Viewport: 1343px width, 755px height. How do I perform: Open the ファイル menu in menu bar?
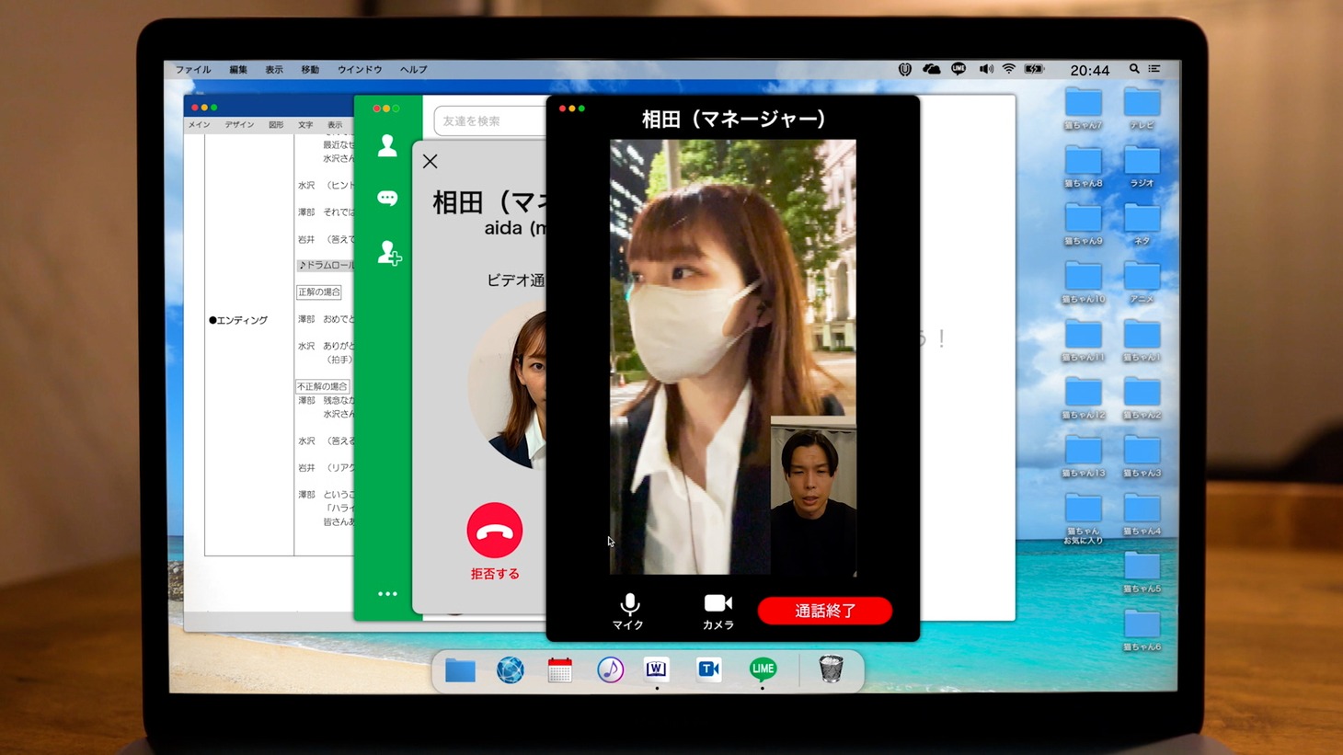(x=193, y=70)
